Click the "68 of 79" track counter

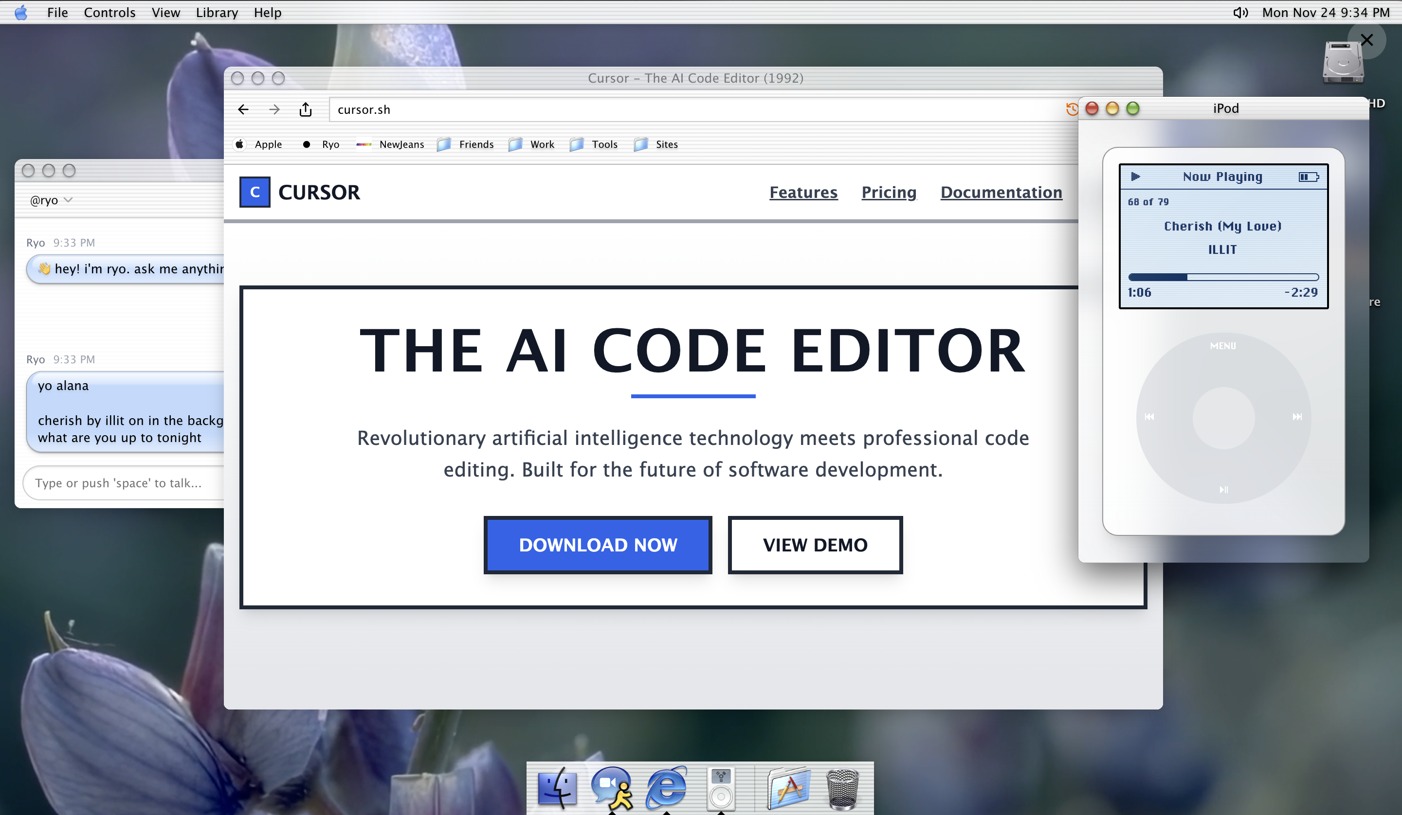(x=1148, y=202)
